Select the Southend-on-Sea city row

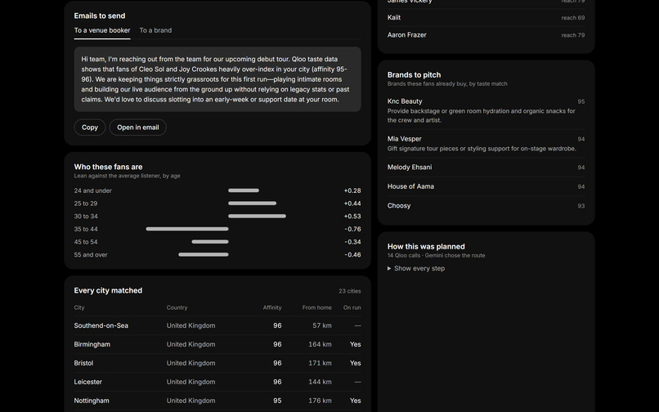pyautogui.click(x=217, y=325)
